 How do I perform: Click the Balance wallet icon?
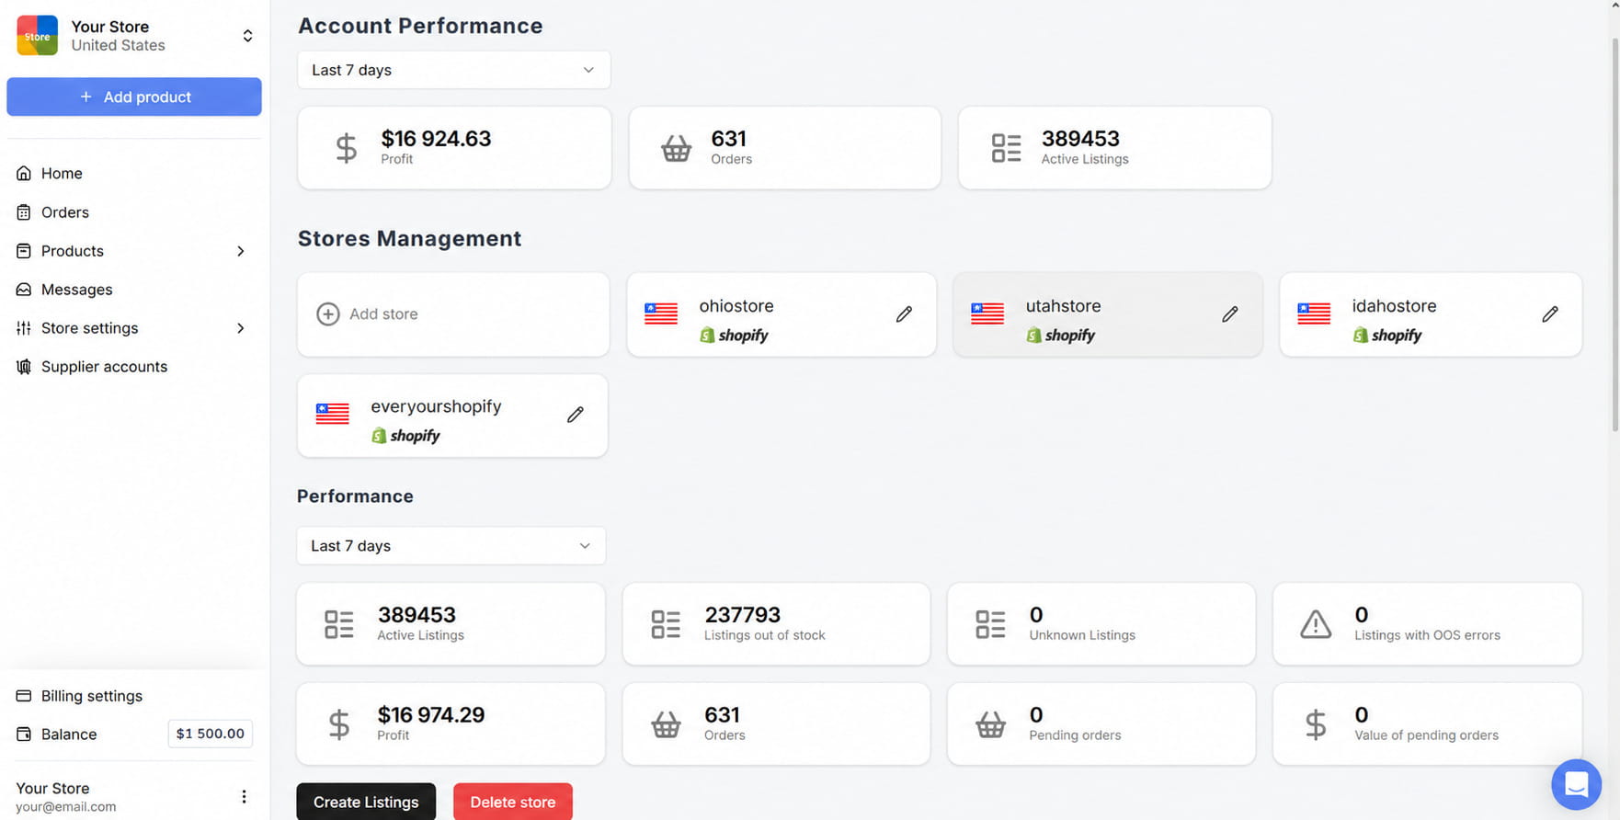click(x=24, y=734)
